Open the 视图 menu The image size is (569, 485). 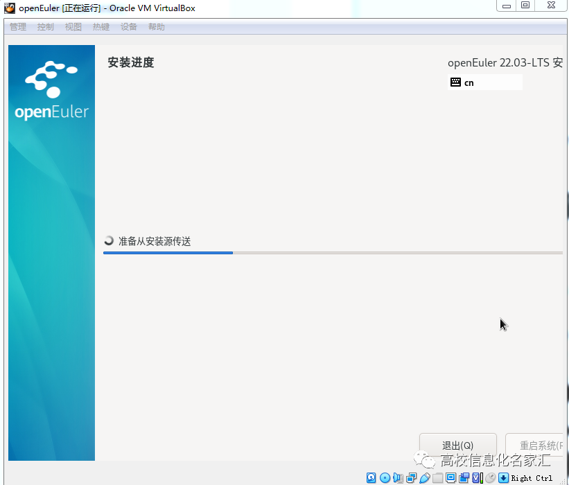[73, 26]
